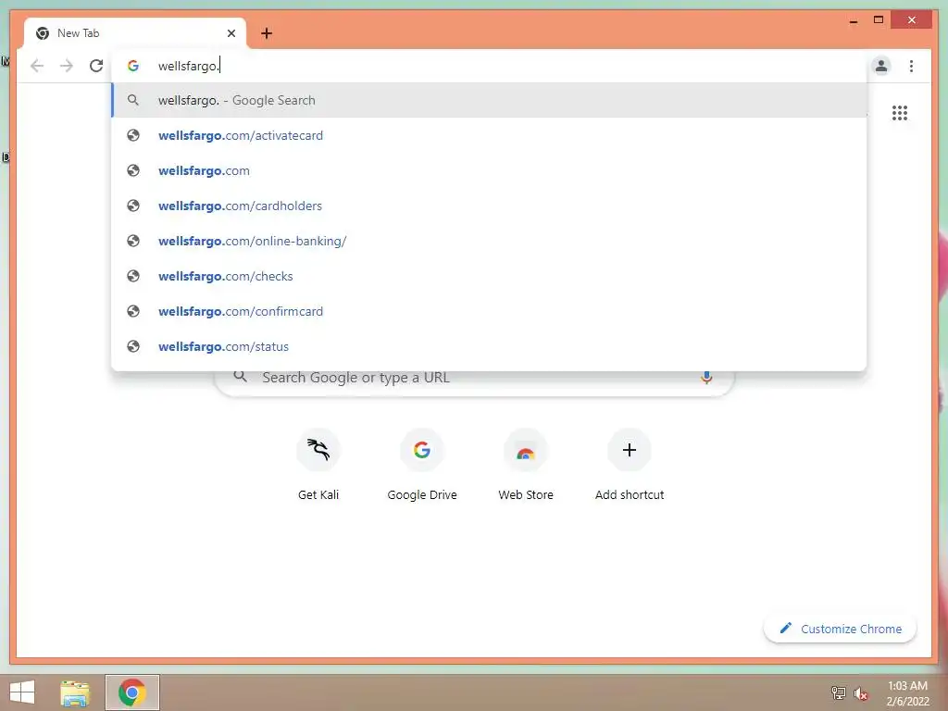Click inside the address bar text wellsfargo.
This screenshot has width=948, height=711.
coord(188,66)
